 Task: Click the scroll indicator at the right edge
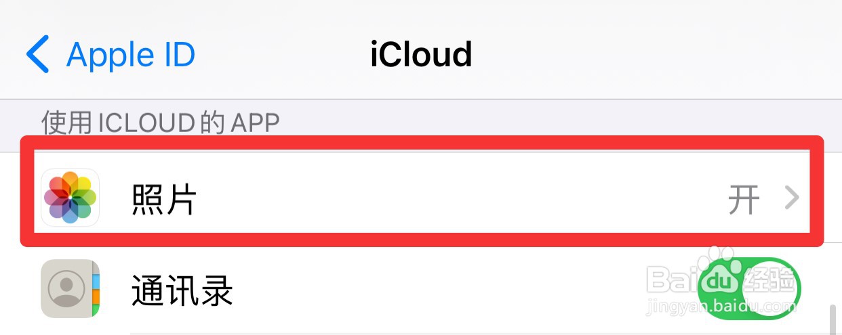833,319
